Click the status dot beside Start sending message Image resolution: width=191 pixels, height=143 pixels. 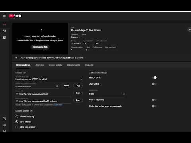[16, 58]
